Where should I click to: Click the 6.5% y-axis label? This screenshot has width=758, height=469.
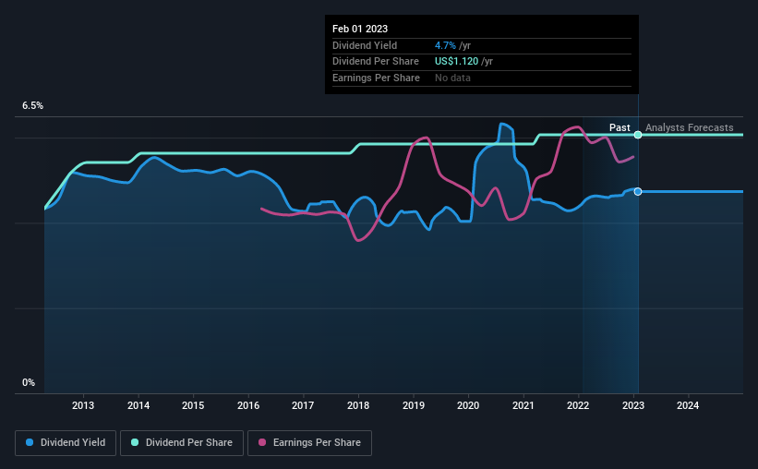pos(33,106)
